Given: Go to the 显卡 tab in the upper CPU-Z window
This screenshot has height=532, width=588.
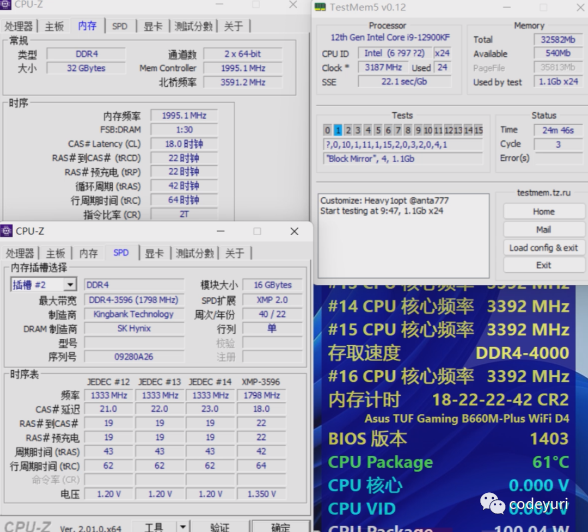Looking at the screenshot, I should pos(153,26).
